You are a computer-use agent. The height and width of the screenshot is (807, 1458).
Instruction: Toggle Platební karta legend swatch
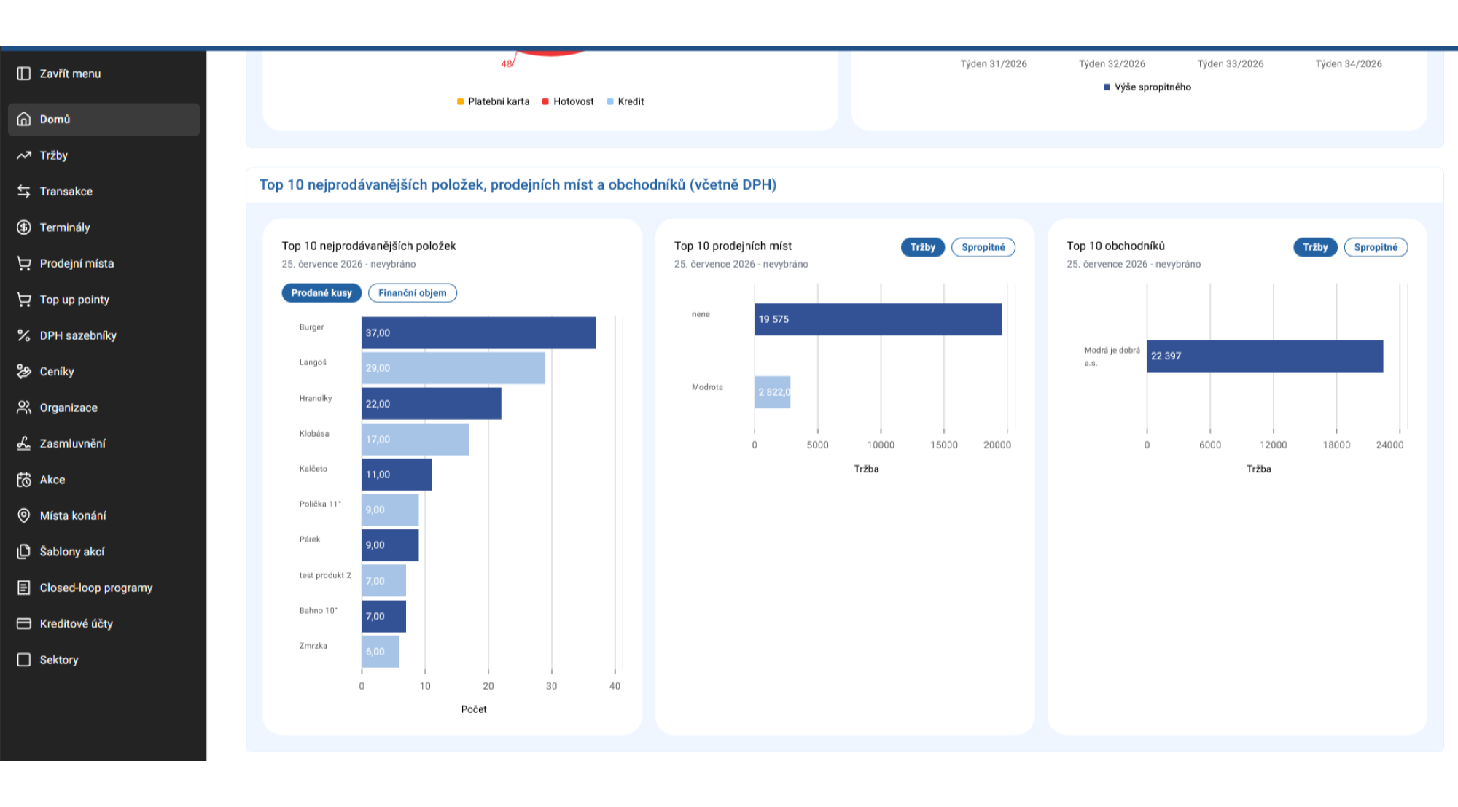461,101
